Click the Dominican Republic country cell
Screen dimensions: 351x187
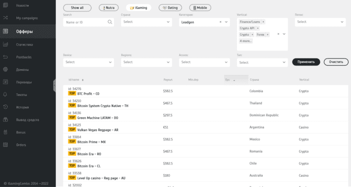point(264,115)
